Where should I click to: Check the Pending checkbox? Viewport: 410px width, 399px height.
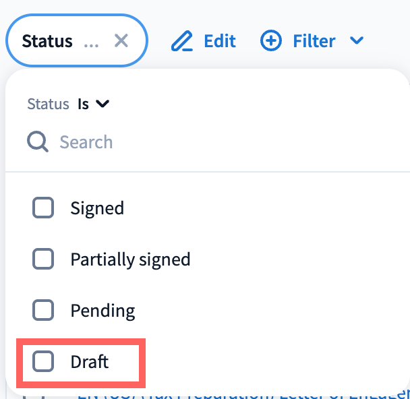[43, 310]
